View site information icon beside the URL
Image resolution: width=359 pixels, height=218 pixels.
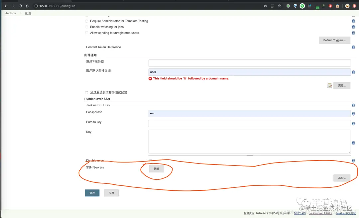click(36, 6)
